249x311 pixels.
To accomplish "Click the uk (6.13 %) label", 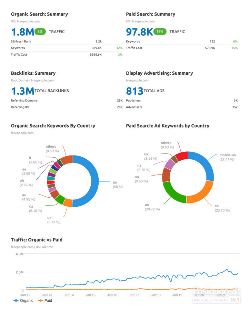I will coord(54,220).
